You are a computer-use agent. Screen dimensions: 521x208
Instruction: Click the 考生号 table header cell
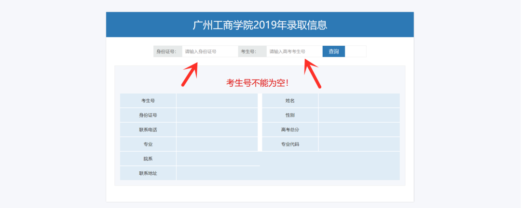point(148,101)
